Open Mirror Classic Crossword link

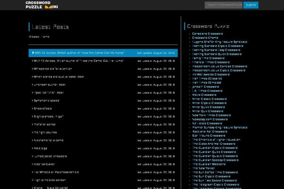point(209,99)
